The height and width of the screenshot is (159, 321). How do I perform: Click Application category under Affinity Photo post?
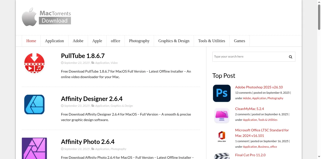(x=102, y=149)
